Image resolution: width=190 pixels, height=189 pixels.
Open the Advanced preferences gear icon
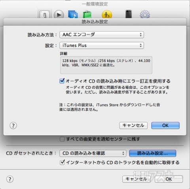point(145,15)
